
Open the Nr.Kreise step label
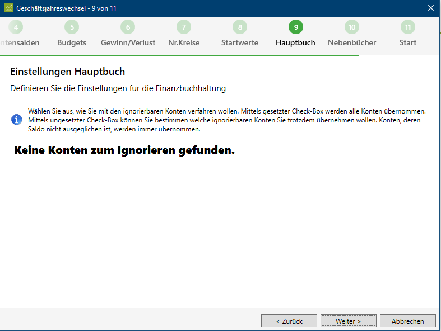184,42
